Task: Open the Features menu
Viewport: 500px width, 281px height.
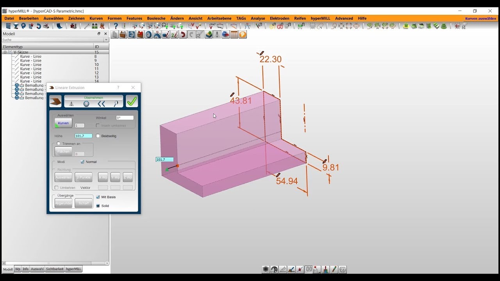Action: click(134, 18)
